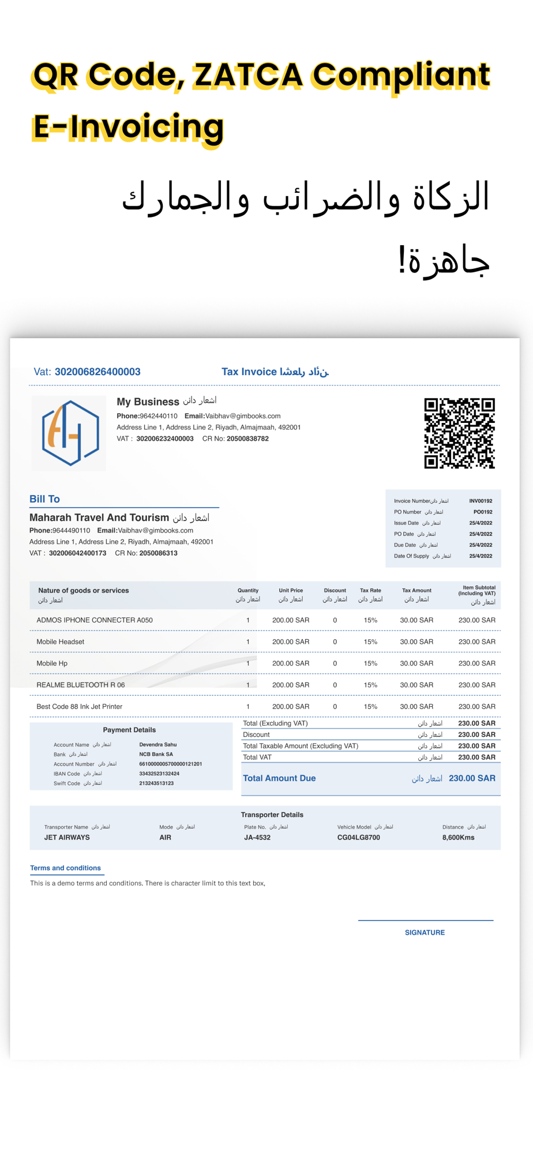
Task: Click the 'Total VAT' line label
Action: (x=257, y=757)
